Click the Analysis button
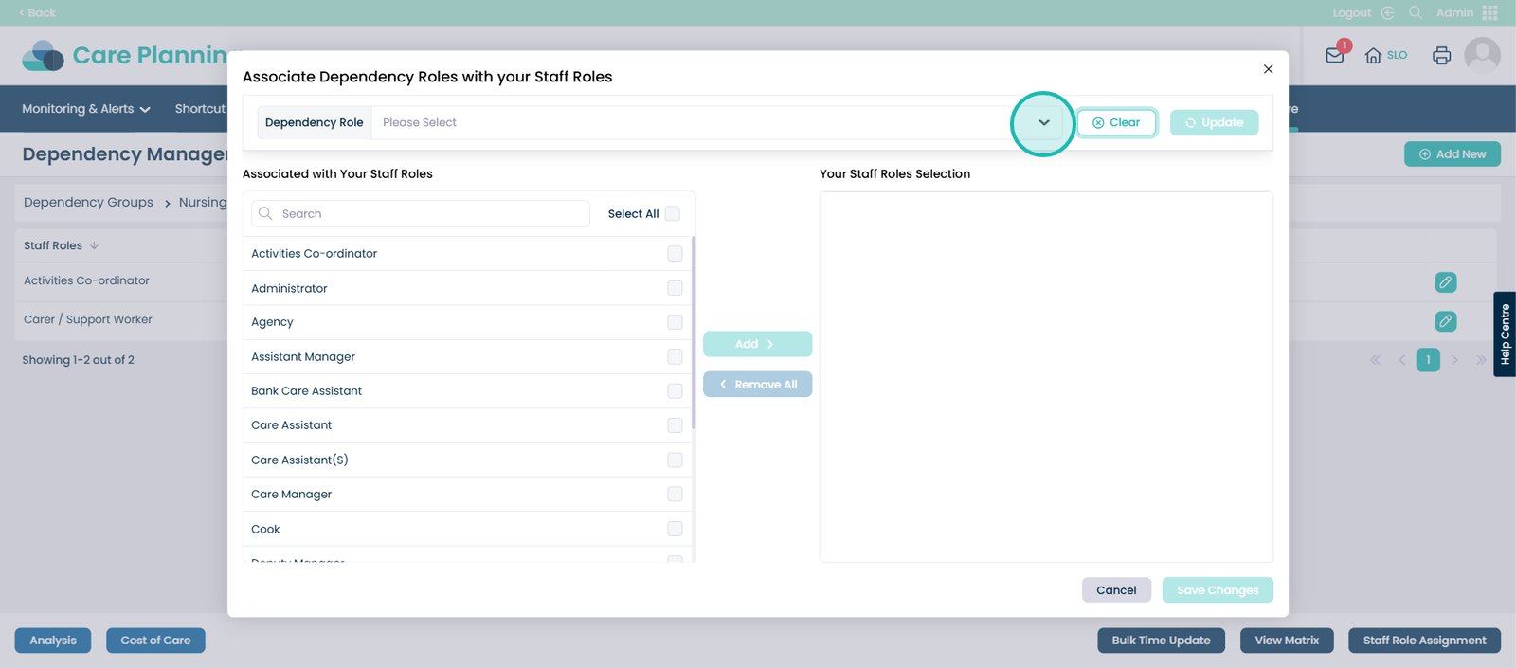 (x=53, y=641)
